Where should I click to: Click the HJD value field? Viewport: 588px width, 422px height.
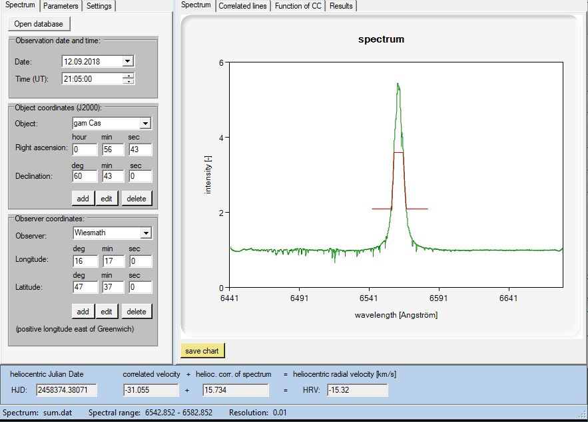pyautogui.click(x=67, y=390)
